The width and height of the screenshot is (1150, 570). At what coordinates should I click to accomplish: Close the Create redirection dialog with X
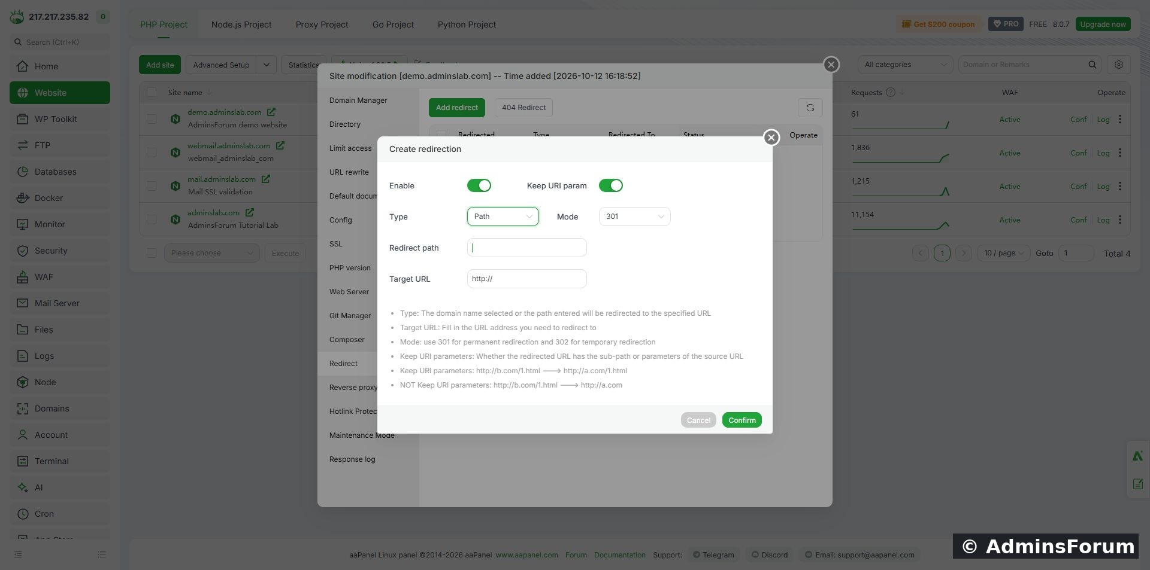(x=771, y=138)
